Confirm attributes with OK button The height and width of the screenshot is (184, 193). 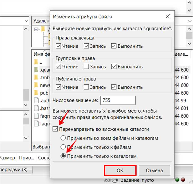point(120,171)
